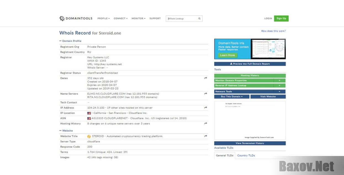
Task: Collapse the Website section
Action: click(x=66, y=131)
